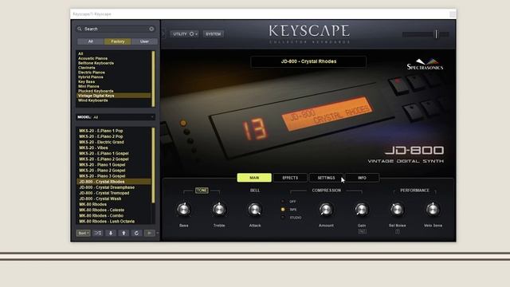510x287 pixels.
Task: Select the Vintage Digital Keys category
Action: [x=114, y=96]
